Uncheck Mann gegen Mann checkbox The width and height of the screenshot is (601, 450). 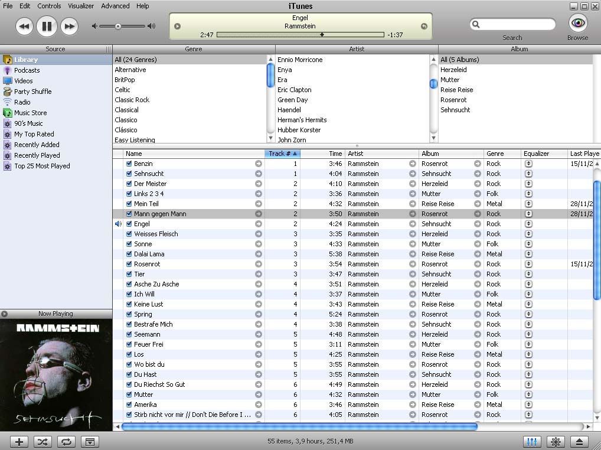pyautogui.click(x=129, y=214)
